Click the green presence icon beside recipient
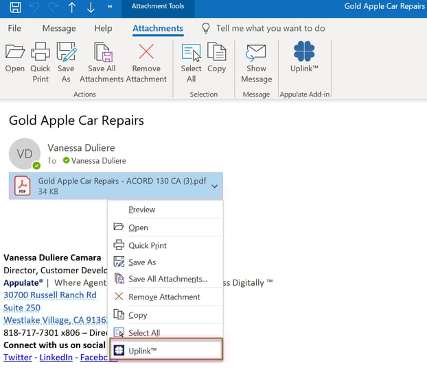Viewport: 427px width, 370px height. coord(66,160)
